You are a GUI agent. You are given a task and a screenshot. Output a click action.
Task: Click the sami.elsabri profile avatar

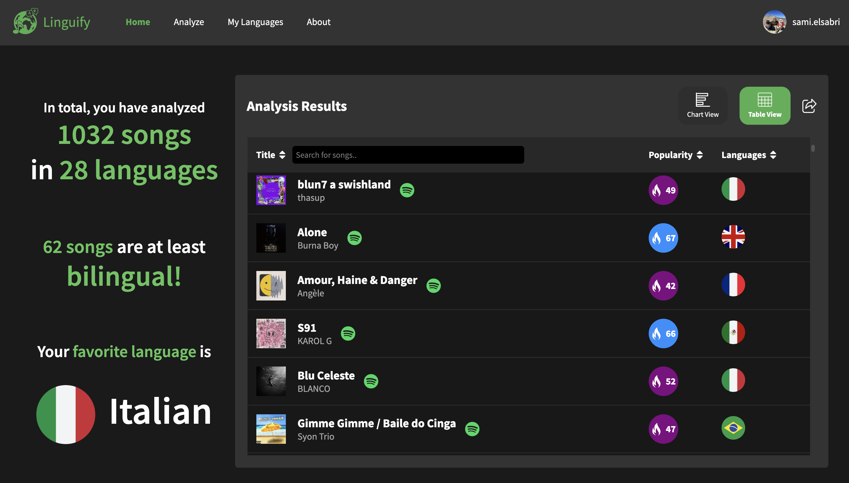pyautogui.click(x=774, y=22)
